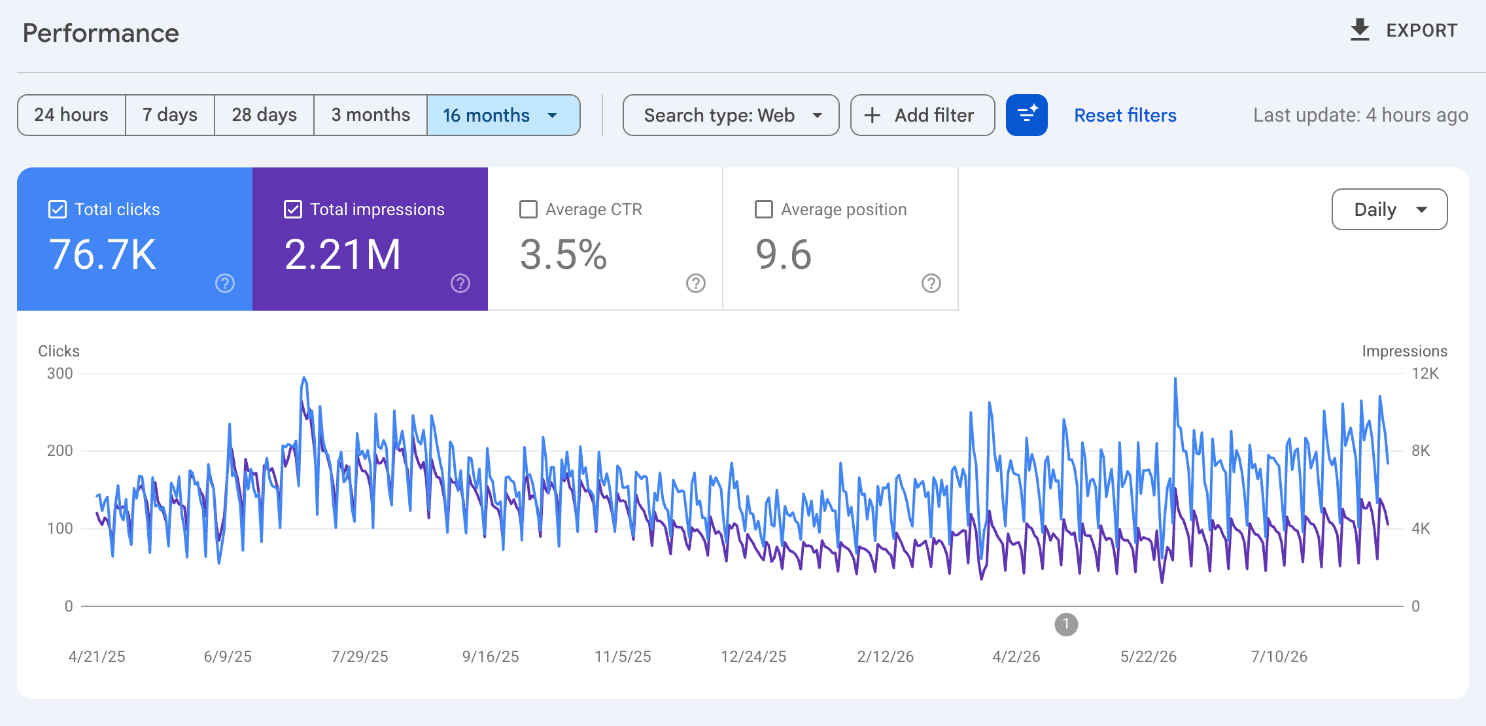Click the 2.21M total impressions value
The width and height of the screenshot is (1486, 726).
pos(343,254)
